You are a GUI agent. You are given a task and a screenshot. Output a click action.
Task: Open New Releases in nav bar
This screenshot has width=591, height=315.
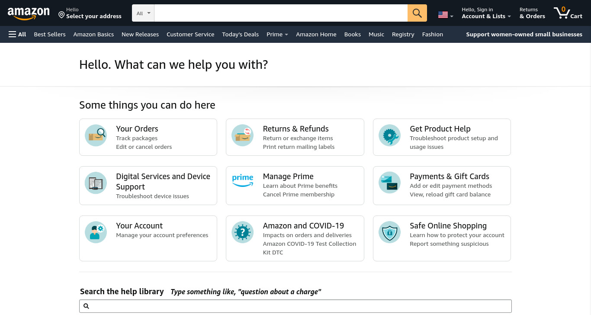coord(140,34)
